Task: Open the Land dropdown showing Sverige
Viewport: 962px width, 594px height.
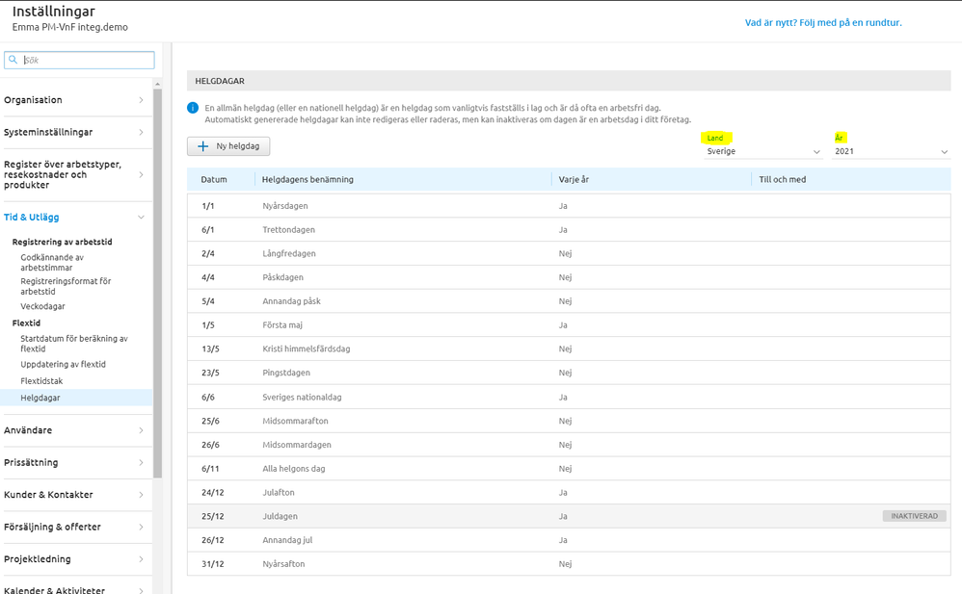Action: tap(763, 152)
